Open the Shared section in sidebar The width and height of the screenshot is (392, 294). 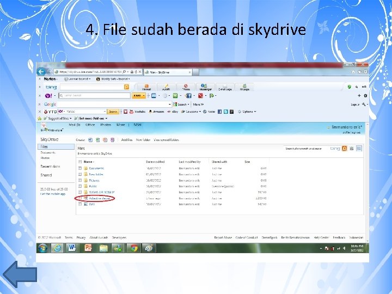[46, 175]
